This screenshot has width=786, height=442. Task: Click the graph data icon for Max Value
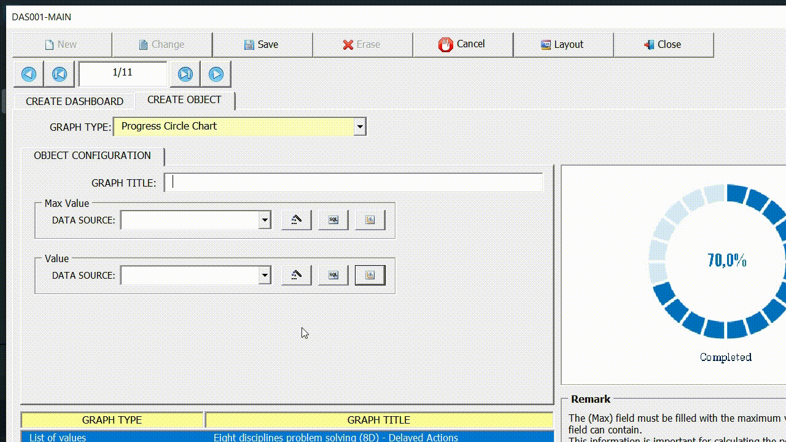pyautogui.click(x=369, y=219)
